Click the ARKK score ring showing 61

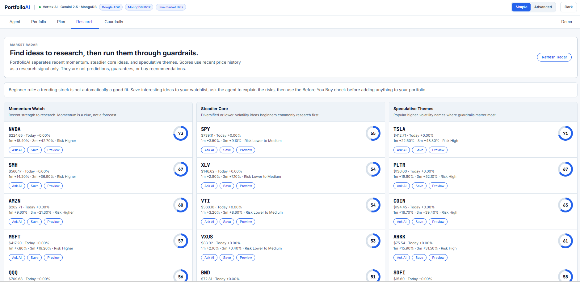(x=565, y=241)
